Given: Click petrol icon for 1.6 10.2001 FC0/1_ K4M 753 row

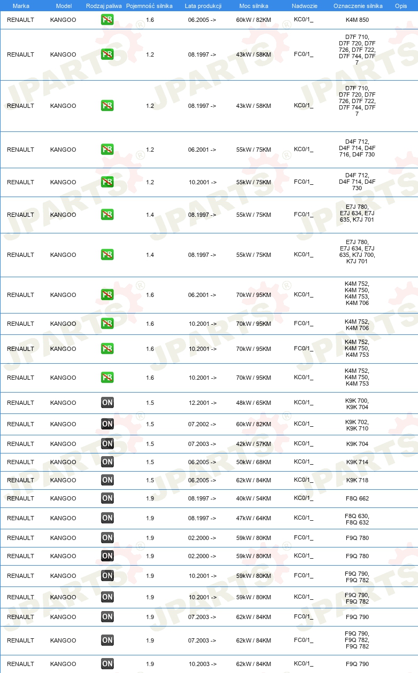Looking at the screenshot, I should 107,349.
